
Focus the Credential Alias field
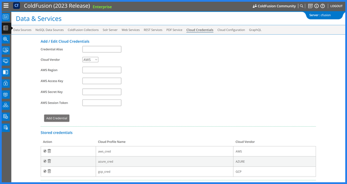pos(102,49)
